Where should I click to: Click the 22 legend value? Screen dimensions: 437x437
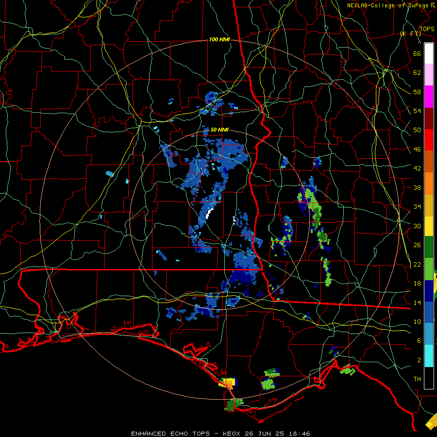pyautogui.click(x=417, y=264)
